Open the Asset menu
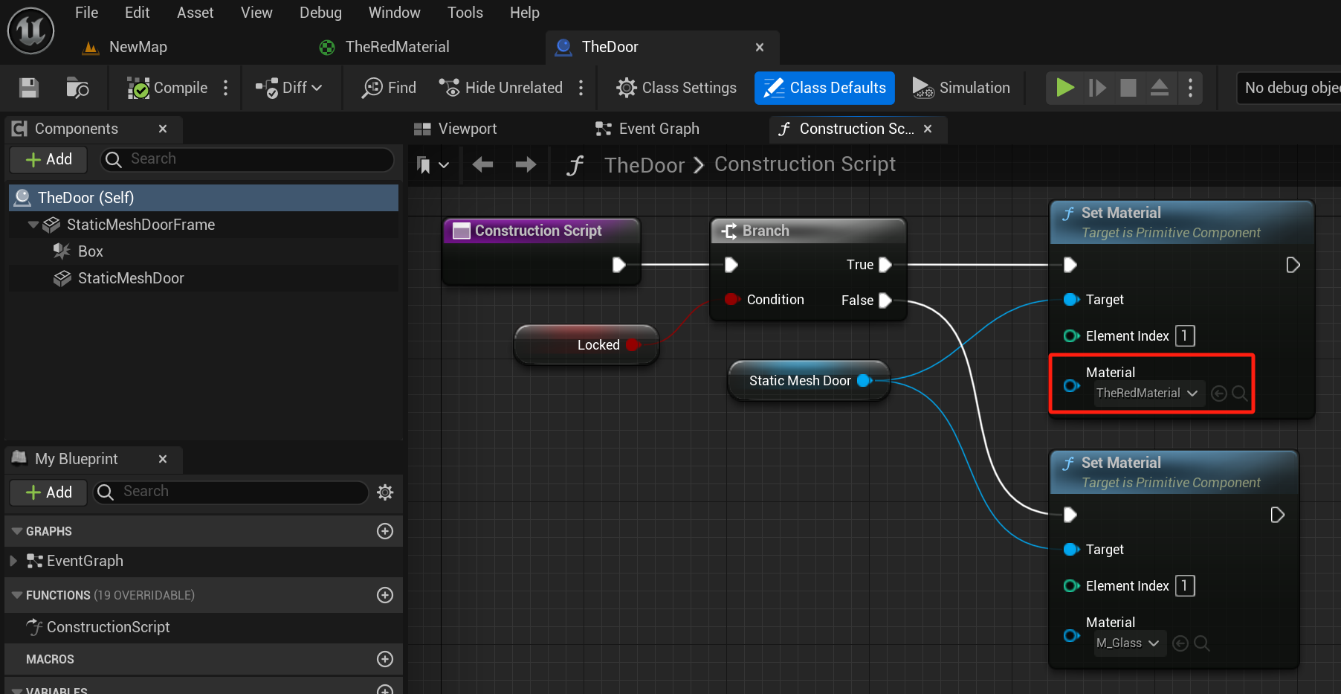The image size is (1341, 694). 195,13
